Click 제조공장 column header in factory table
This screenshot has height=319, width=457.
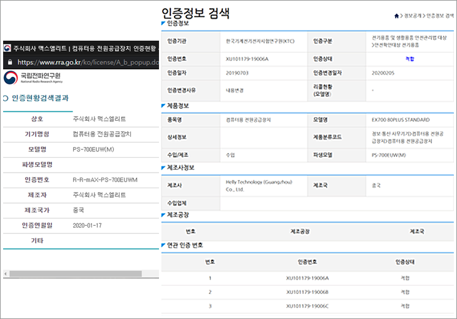point(300,231)
